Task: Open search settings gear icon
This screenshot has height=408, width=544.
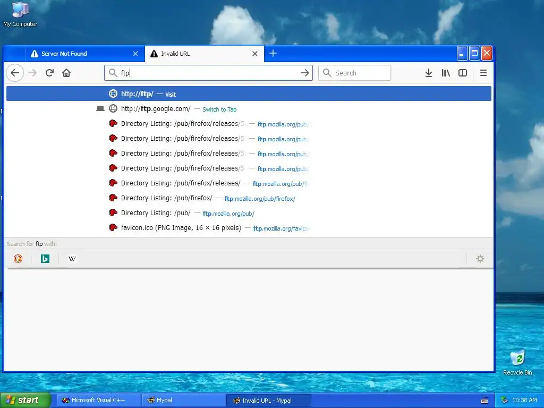Action: [x=480, y=259]
